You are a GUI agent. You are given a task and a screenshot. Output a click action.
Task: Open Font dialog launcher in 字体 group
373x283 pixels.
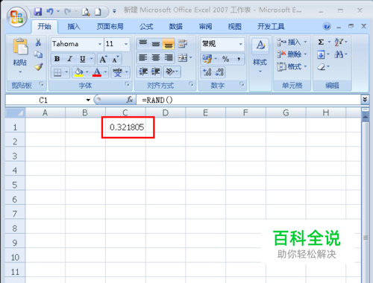(x=128, y=84)
